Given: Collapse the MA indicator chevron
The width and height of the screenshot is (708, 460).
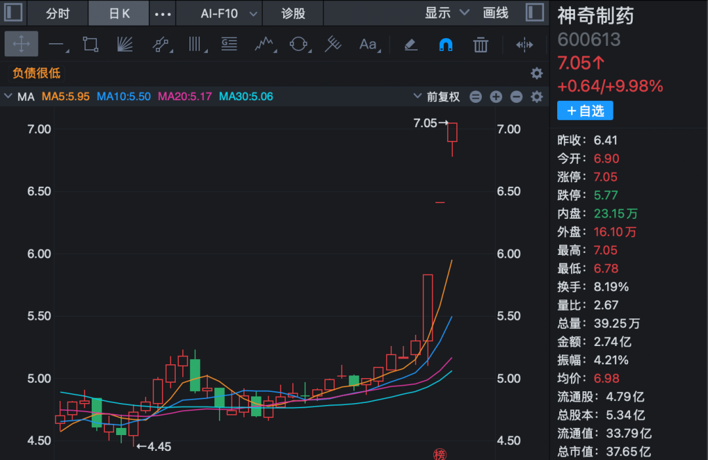Looking at the screenshot, I should click(x=8, y=96).
